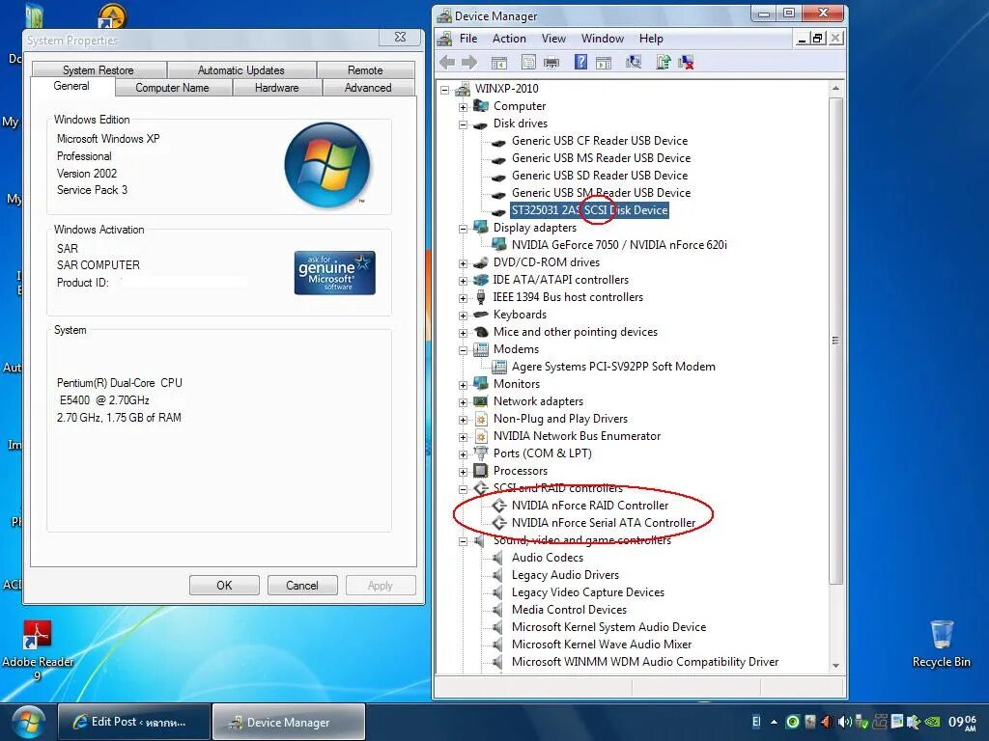989x741 pixels.
Task: Select NVIDIA nForce Serial ATA Controller
Action: 603,522
